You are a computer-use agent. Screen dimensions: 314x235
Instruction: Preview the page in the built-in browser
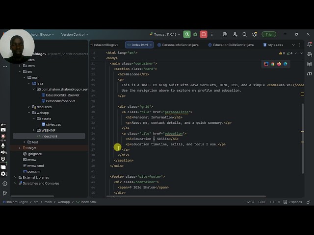pyautogui.click(x=266, y=64)
